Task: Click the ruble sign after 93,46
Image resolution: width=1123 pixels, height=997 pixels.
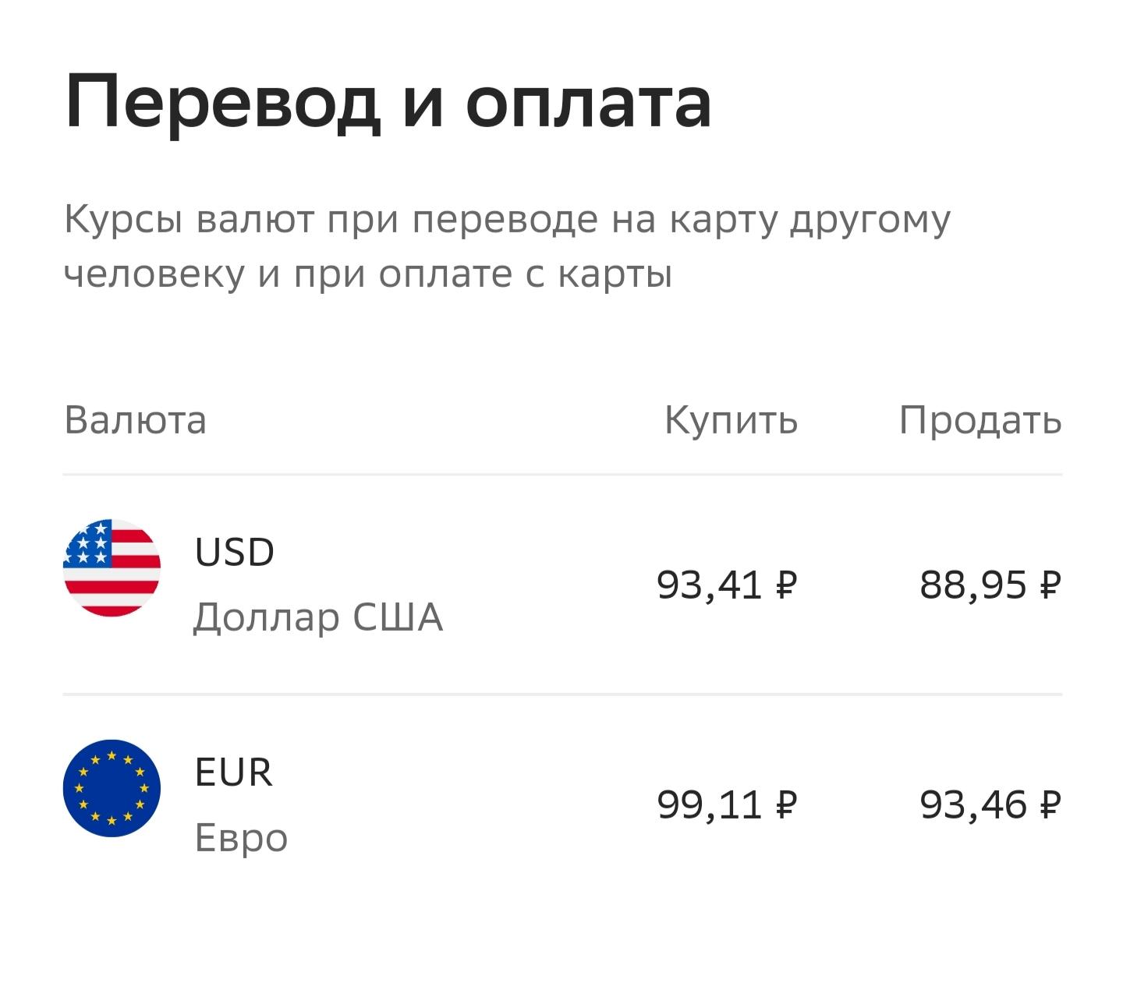Action: pos(1050,804)
